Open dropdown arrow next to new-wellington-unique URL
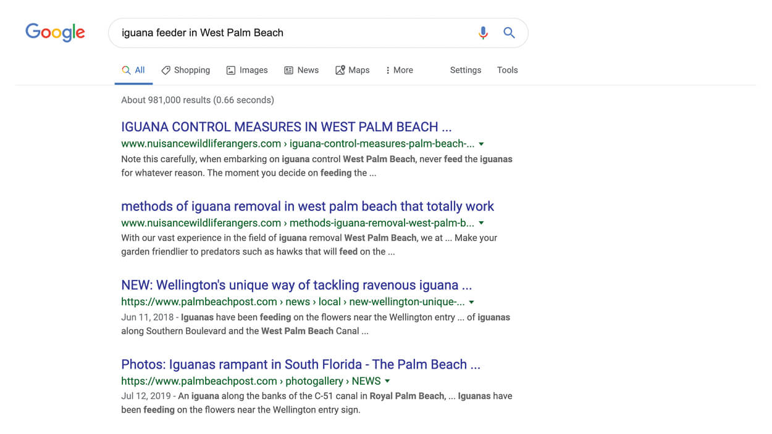The height and width of the screenshot is (434, 772). tap(471, 302)
